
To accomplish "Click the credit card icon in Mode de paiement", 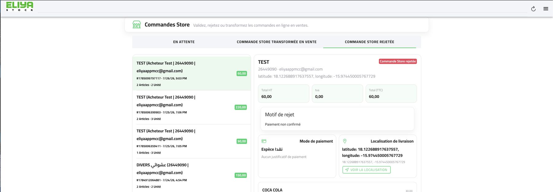I will (x=264, y=141).
